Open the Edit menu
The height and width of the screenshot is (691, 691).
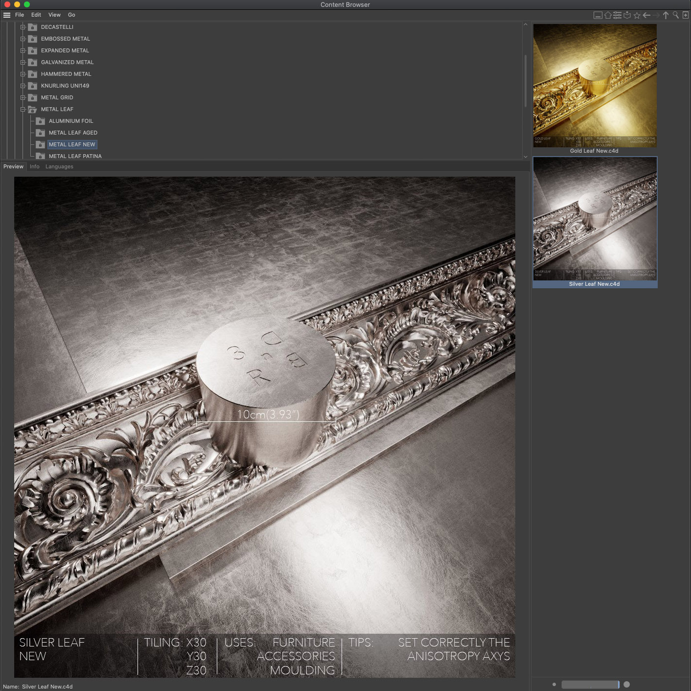(36, 15)
